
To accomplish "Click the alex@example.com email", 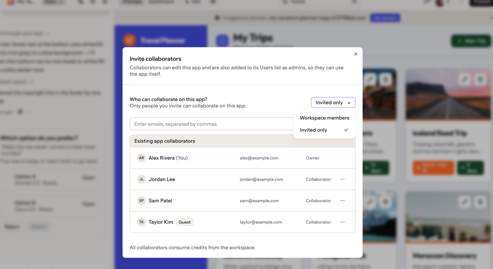I will (259, 158).
